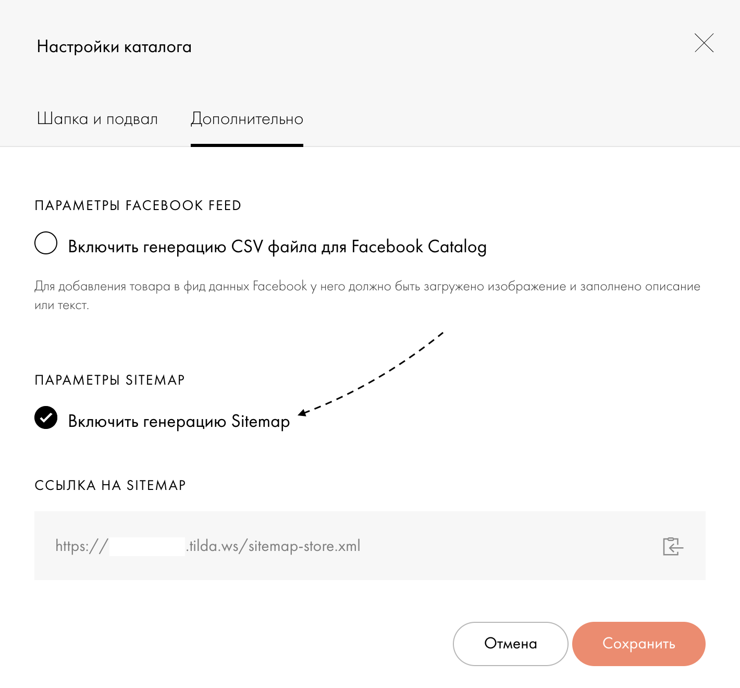Click the Настройки каталога dialog title
The width and height of the screenshot is (740, 688).
114,47
